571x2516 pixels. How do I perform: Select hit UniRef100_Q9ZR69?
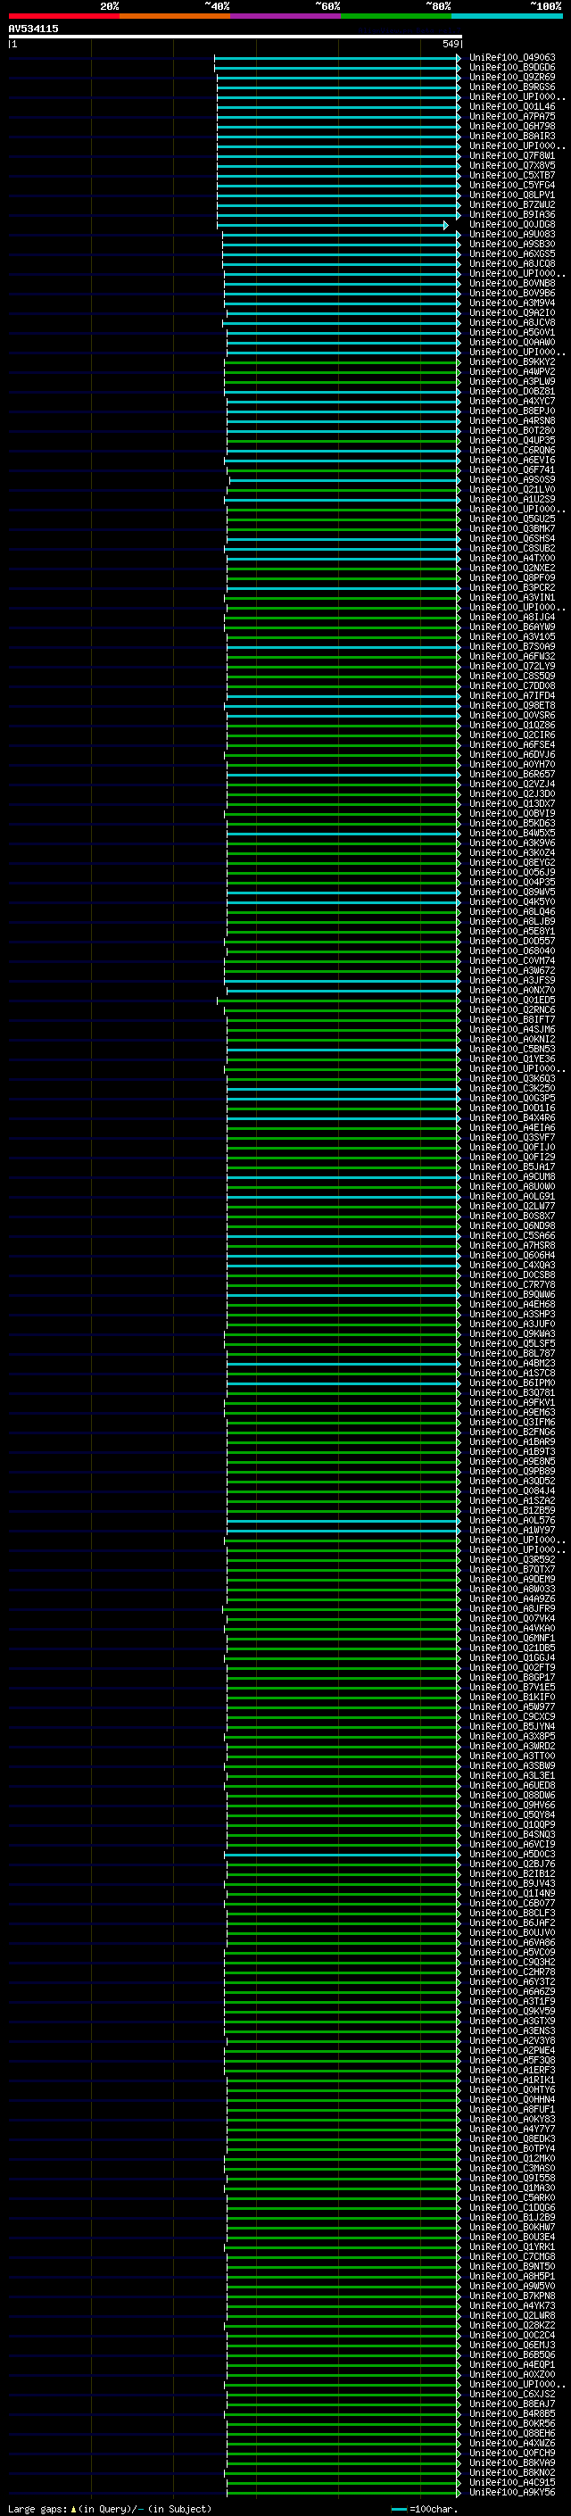[511, 77]
